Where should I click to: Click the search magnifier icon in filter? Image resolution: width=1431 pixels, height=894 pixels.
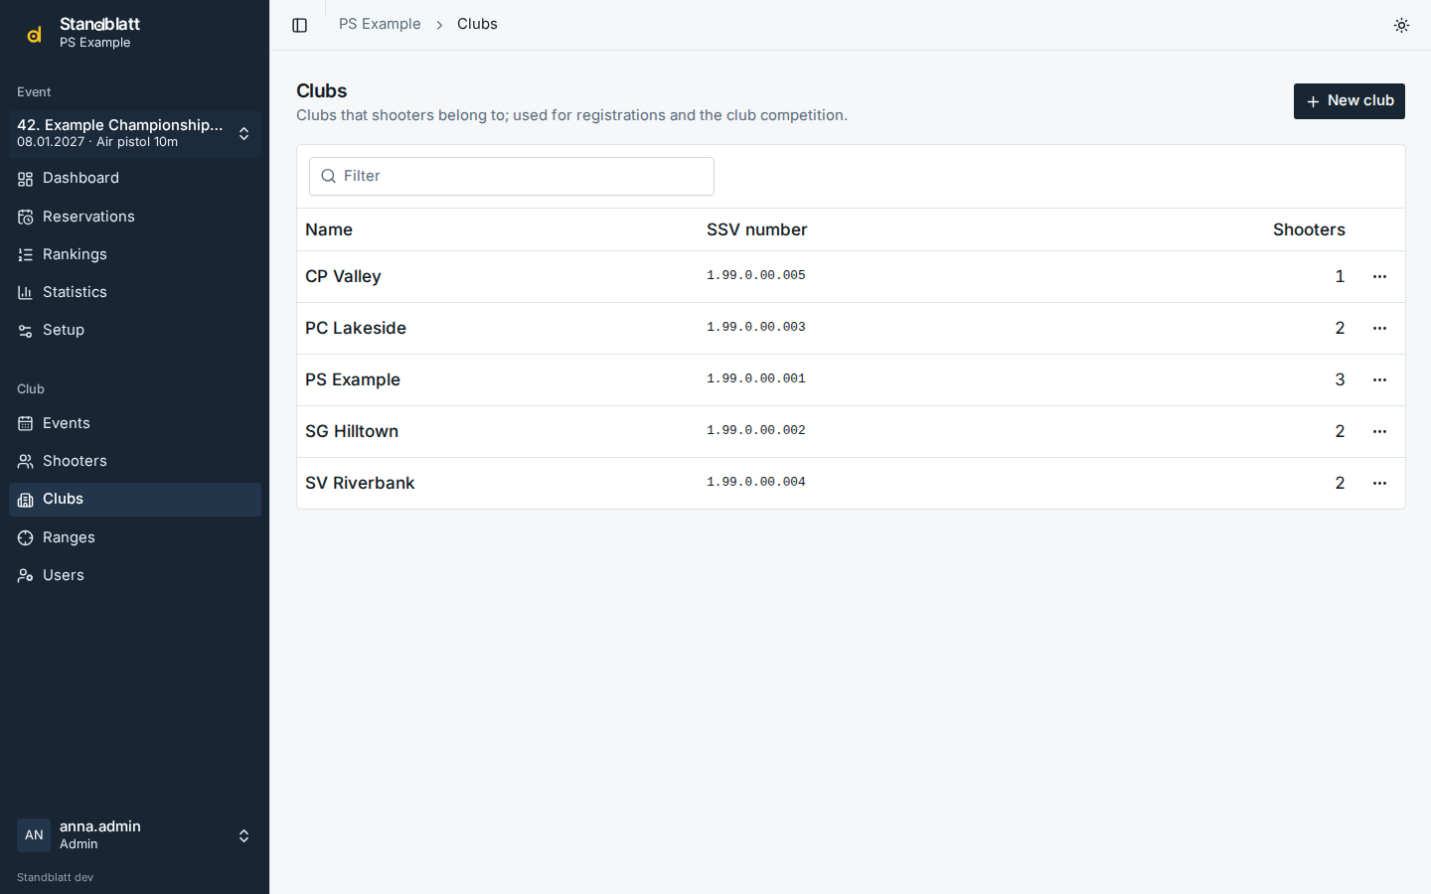pos(329,177)
